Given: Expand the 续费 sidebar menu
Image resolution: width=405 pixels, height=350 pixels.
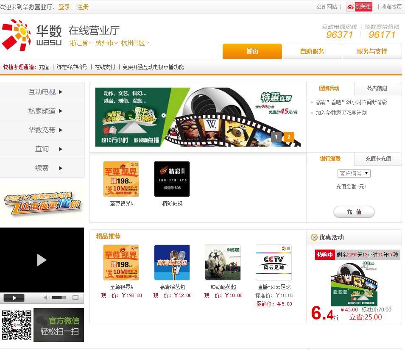Looking at the screenshot, I should 42,168.
